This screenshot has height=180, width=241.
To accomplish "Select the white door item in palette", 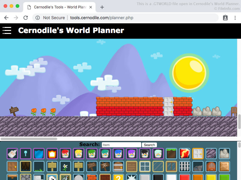I will 198,154.
